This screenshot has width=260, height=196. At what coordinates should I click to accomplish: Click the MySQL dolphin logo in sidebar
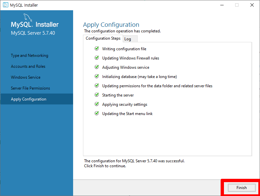pyautogui.click(x=28, y=18)
